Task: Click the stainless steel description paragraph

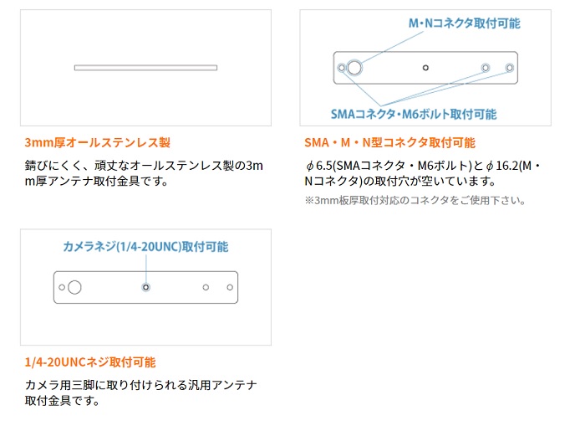Action: 144,172
